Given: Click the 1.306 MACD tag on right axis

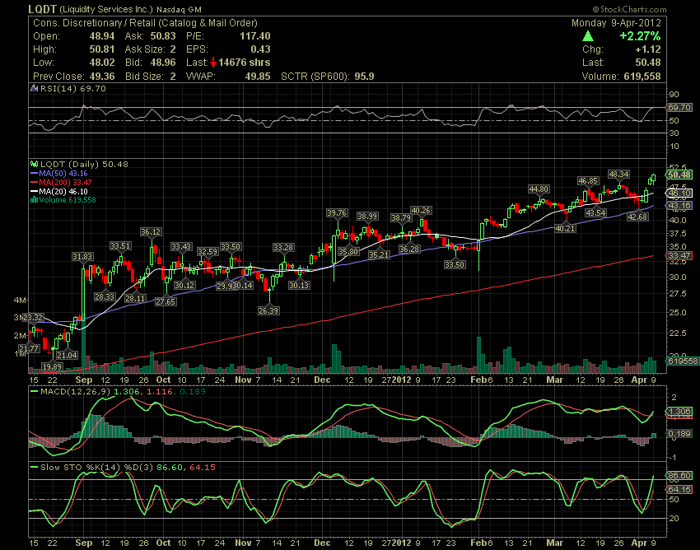Looking at the screenshot, I should (679, 411).
